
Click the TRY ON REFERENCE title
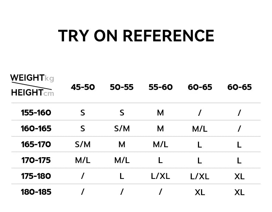click(136, 36)
